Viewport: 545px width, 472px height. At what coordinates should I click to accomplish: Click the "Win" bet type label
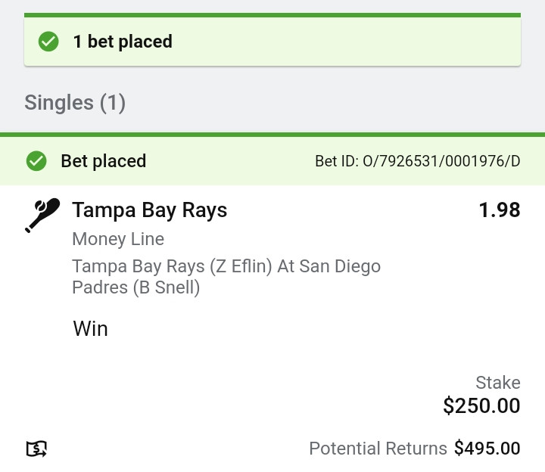tap(91, 329)
